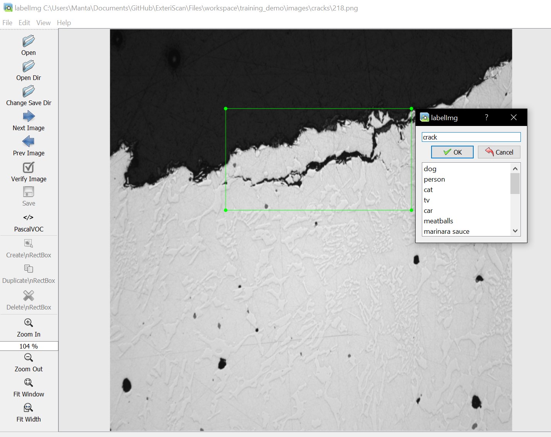Click label list scroll up arrow

(515, 169)
